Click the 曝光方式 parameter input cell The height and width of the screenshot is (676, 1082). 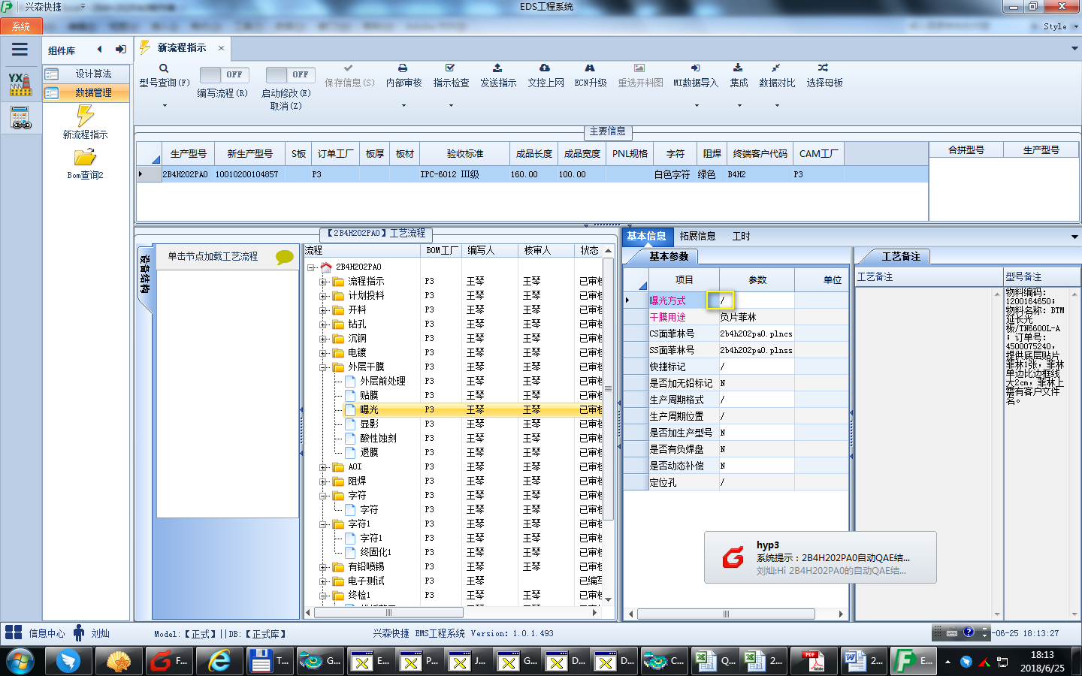pos(756,300)
